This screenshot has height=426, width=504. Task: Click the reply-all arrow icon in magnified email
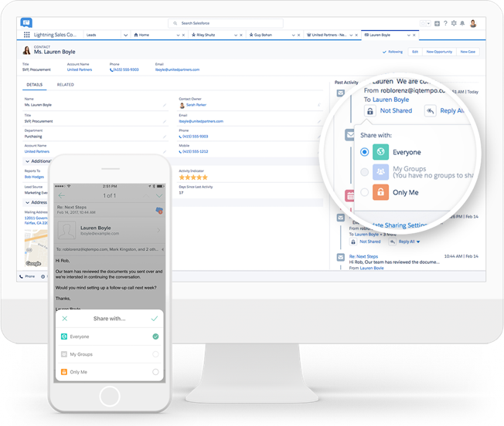click(x=430, y=111)
